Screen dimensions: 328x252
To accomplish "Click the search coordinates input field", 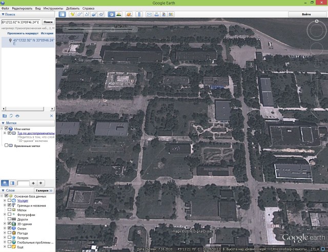I will [20, 22].
